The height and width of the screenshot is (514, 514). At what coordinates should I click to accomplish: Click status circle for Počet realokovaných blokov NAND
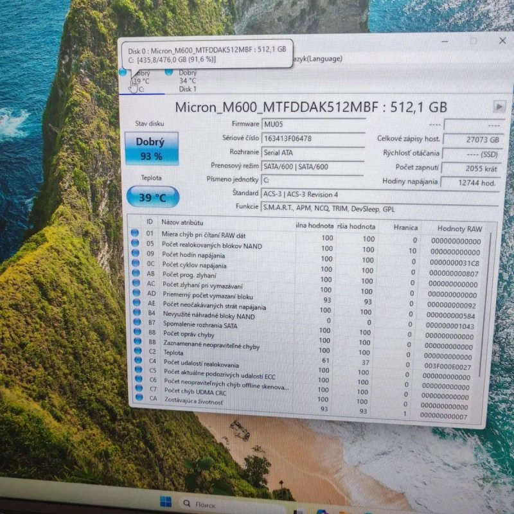click(x=135, y=243)
